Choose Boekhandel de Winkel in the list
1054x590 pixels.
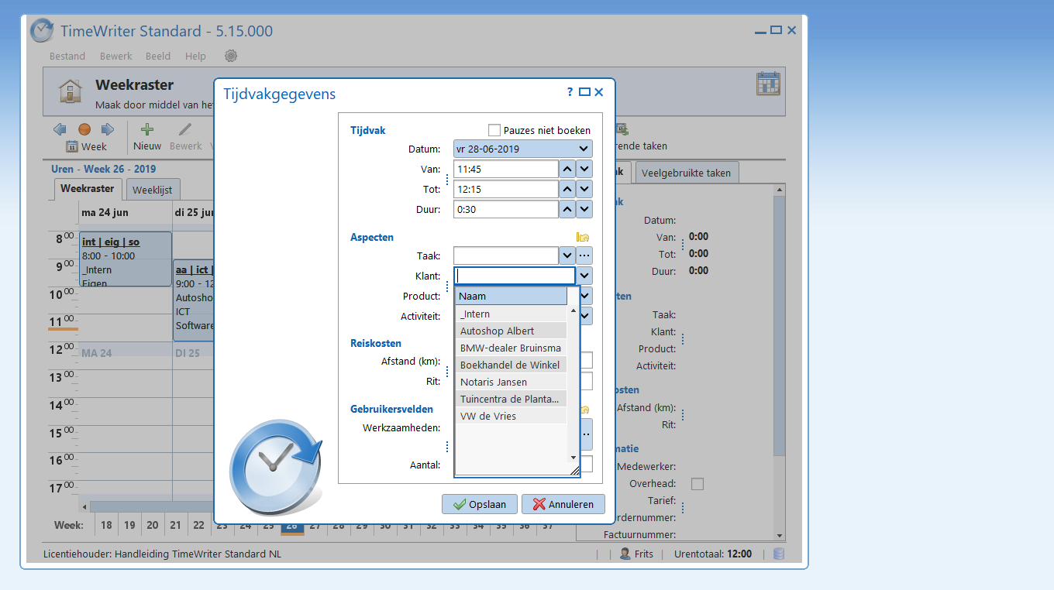(x=511, y=365)
